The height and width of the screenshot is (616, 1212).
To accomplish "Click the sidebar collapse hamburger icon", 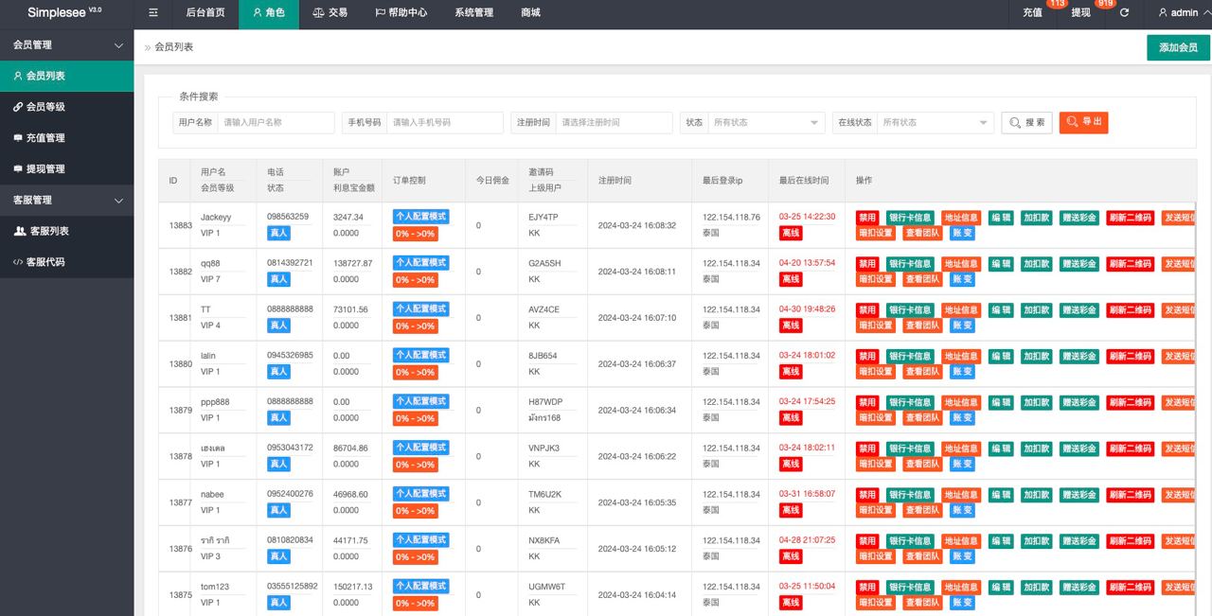I will click(x=153, y=13).
